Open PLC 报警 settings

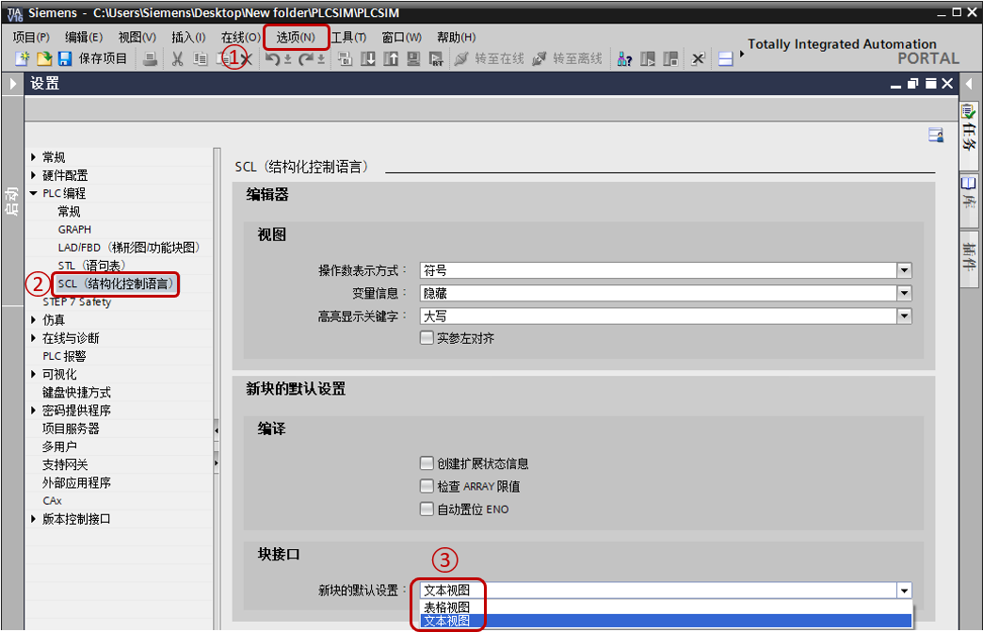[64, 356]
